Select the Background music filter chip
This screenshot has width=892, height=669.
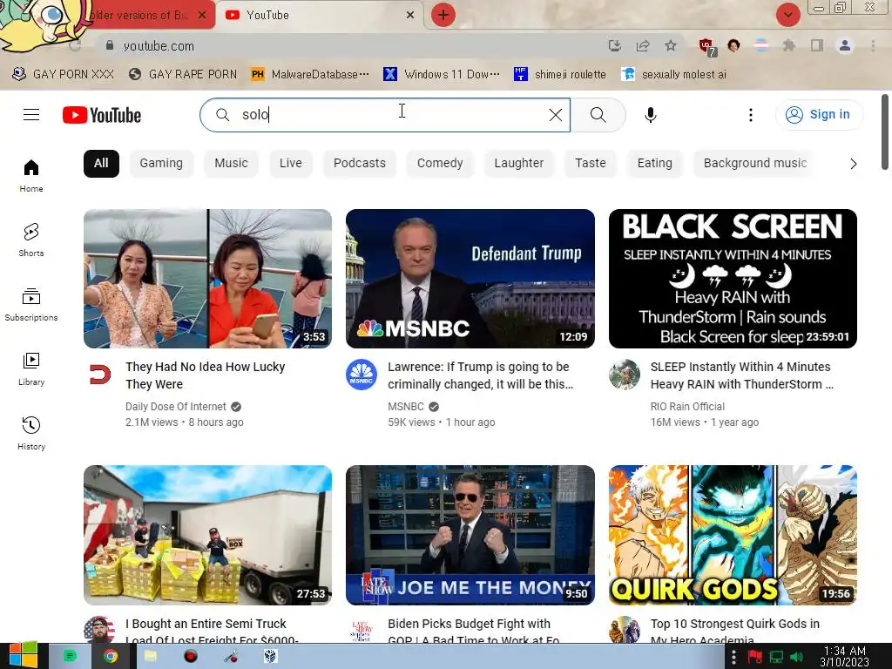(755, 163)
